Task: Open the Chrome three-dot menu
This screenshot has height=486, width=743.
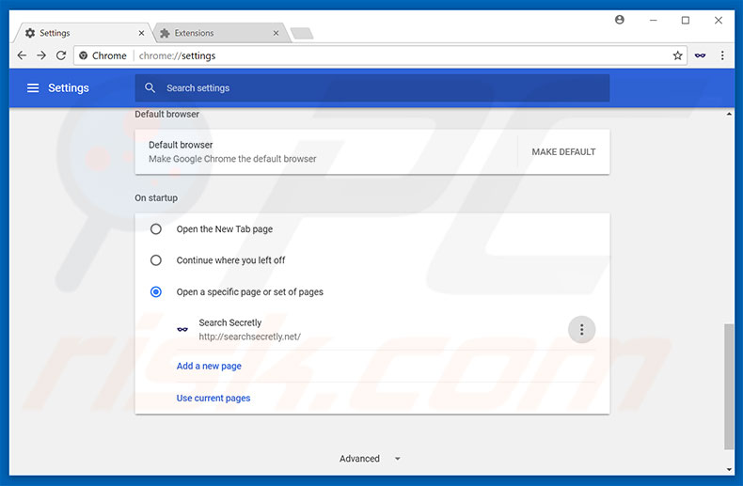Action: tap(721, 55)
